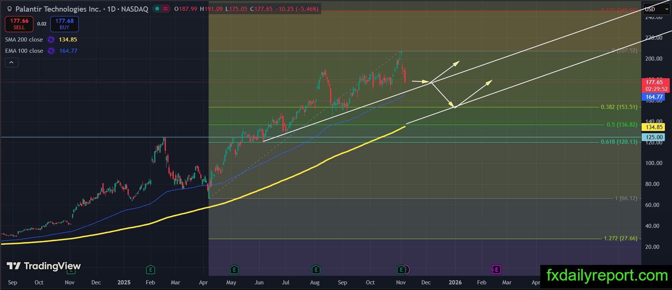Open the earnings marker near February 2025
The width and height of the screenshot is (672, 290).
pos(150,269)
